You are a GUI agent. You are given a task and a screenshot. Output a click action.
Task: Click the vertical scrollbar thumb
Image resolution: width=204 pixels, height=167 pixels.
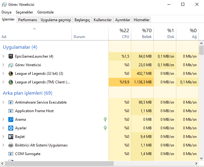pyautogui.click(x=202, y=50)
